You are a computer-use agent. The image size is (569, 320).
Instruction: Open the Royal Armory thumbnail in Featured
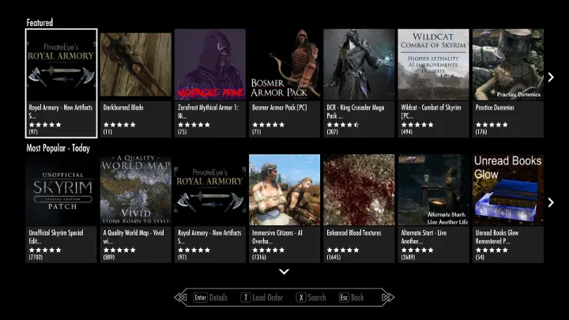click(x=62, y=65)
